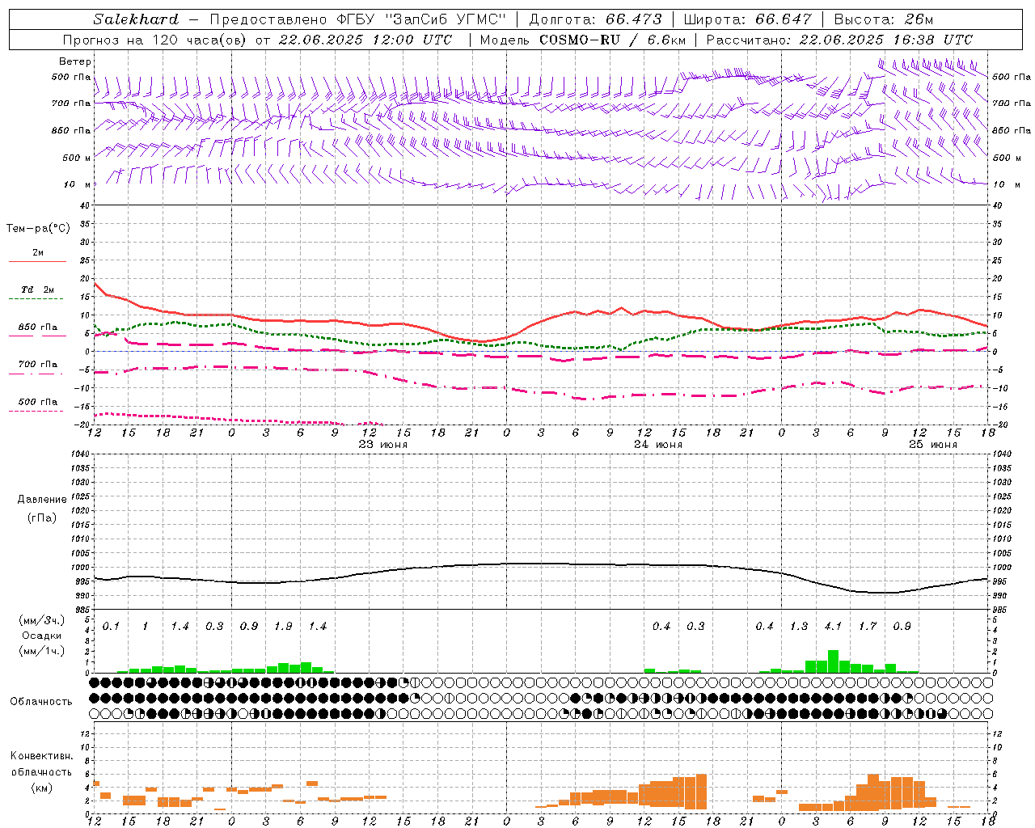
Task: Click the Td 2м dew point legend entry
Action: click(38, 289)
